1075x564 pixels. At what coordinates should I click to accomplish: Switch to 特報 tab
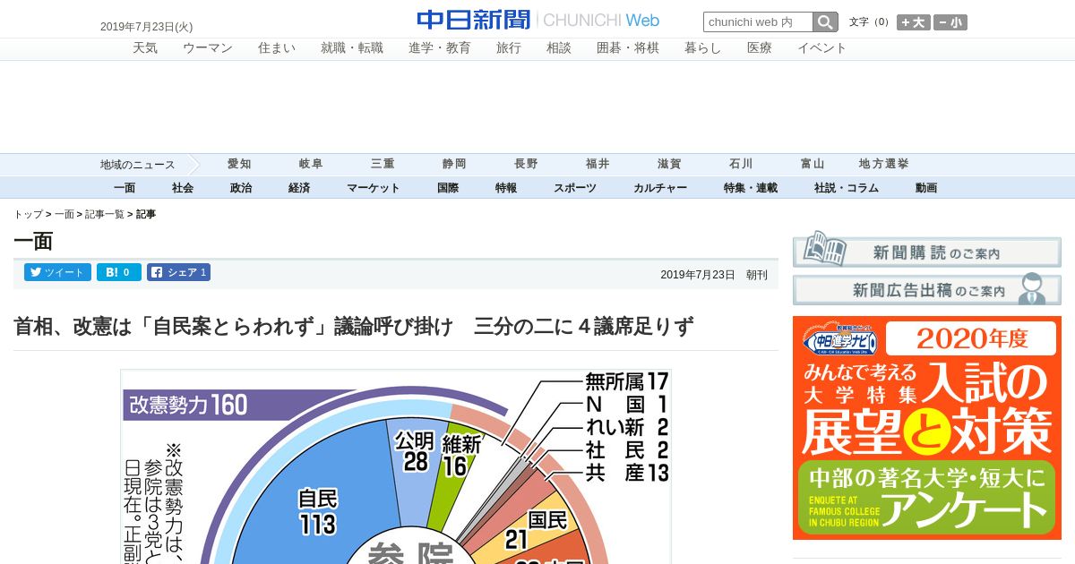[x=506, y=188]
